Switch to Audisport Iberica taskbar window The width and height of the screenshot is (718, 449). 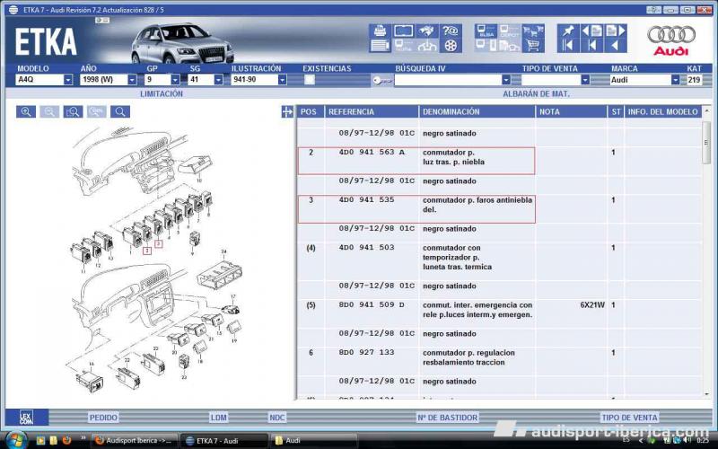(x=134, y=440)
